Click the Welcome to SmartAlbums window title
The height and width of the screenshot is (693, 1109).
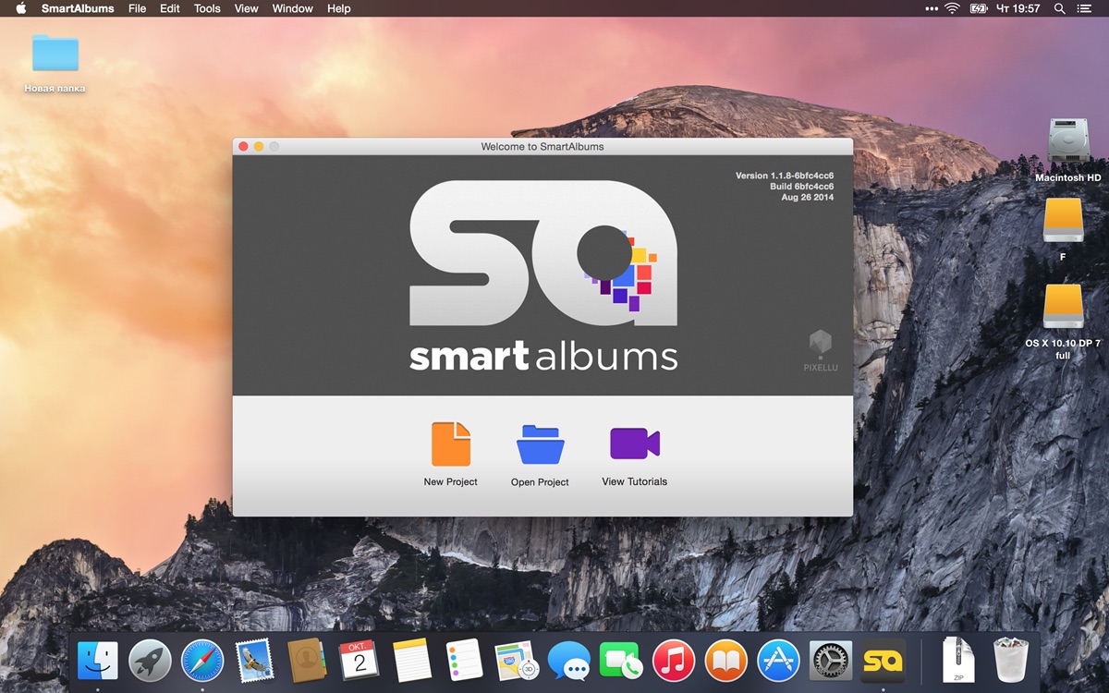[542, 146]
